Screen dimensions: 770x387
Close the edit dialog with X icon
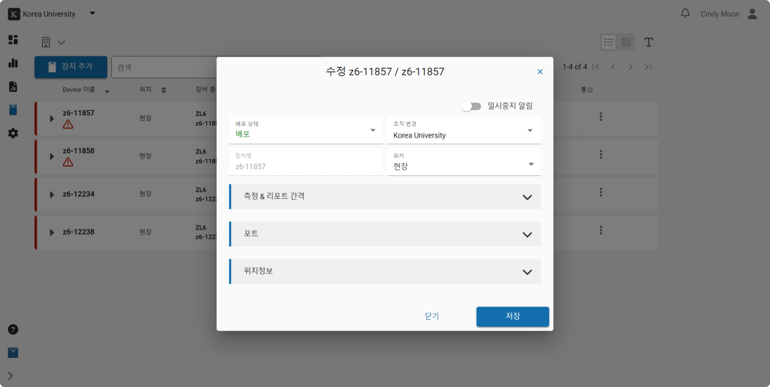pyautogui.click(x=540, y=72)
